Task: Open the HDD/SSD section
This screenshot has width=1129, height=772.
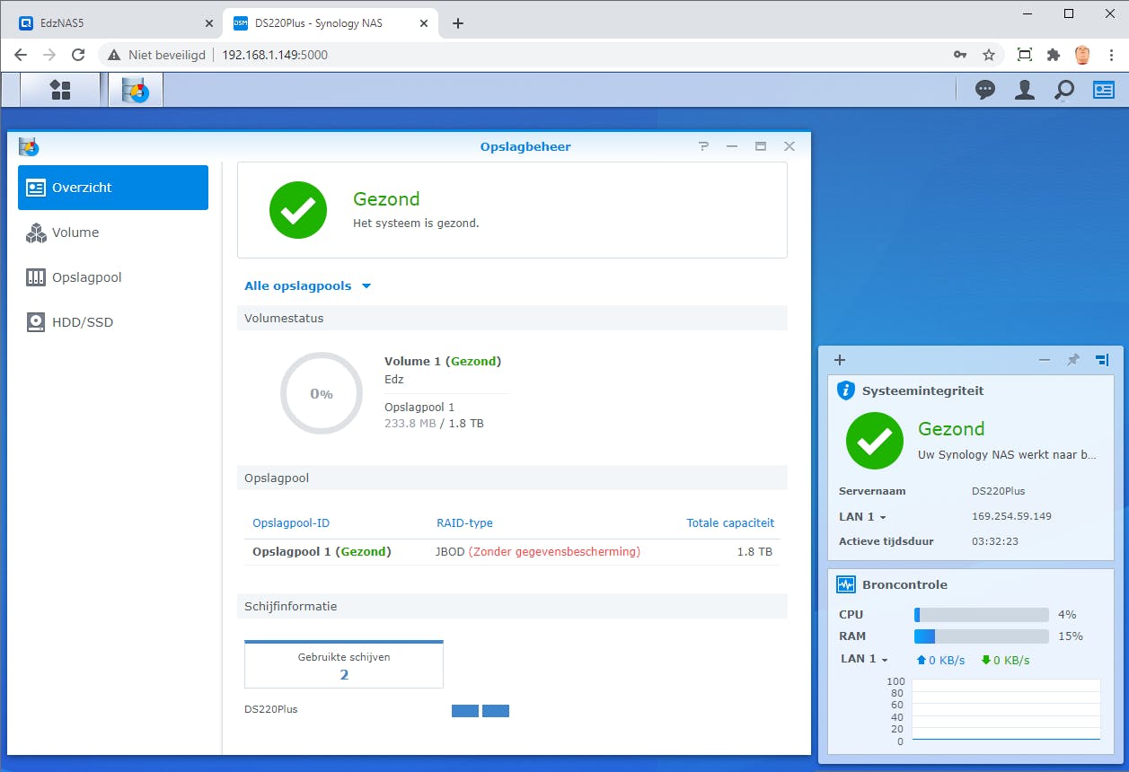Action: [113, 322]
